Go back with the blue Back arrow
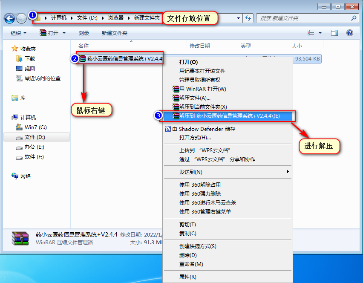The height and width of the screenshot is (283, 363). [x=10, y=18]
